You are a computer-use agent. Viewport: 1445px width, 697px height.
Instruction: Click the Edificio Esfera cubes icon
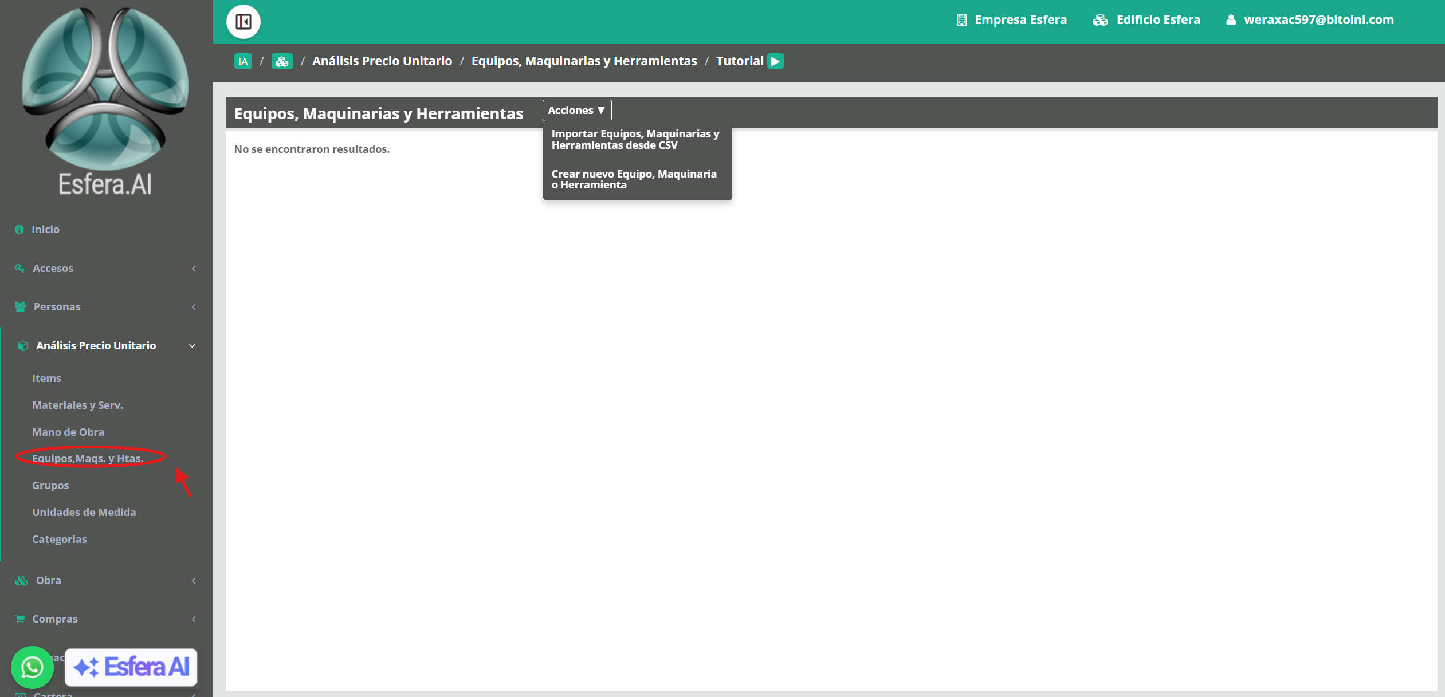tap(1100, 20)
